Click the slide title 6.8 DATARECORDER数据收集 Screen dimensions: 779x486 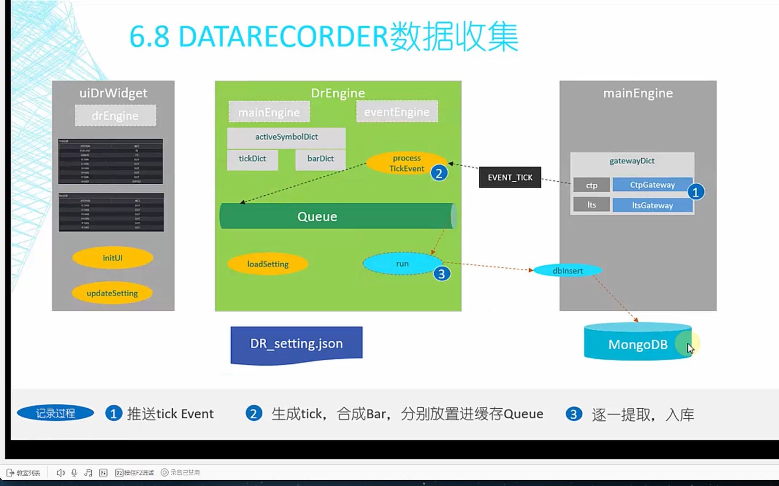[x=324, y=36]
